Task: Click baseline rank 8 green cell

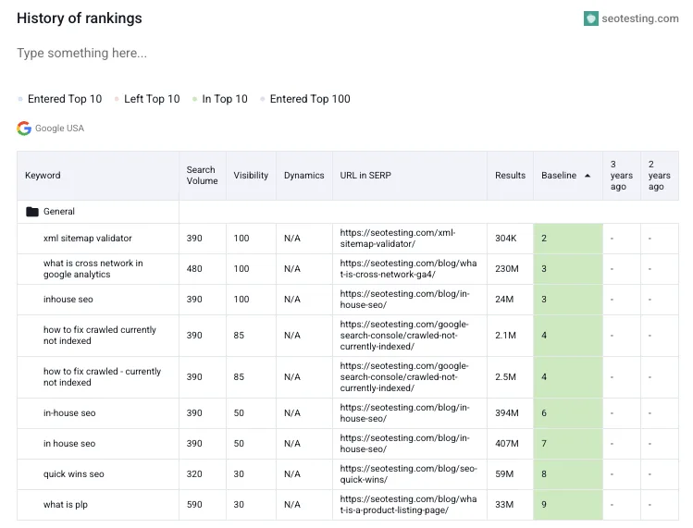Action: tap(568, 474)
